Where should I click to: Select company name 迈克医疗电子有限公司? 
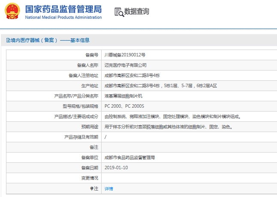(x=126, y=65)
